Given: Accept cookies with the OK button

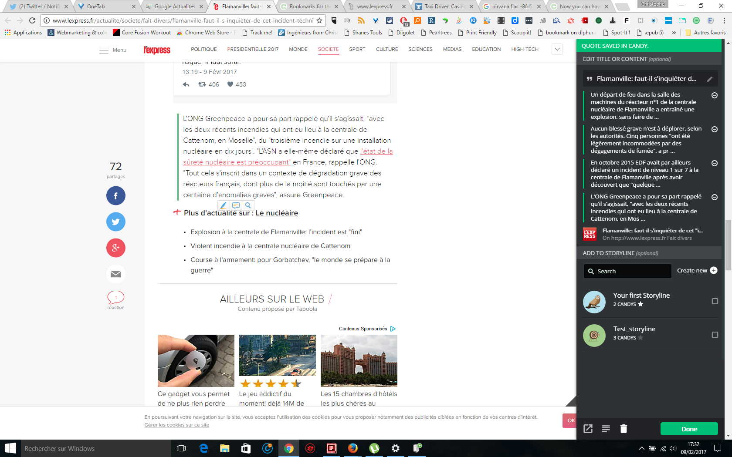Looking at the screenshot, I should 570,420.
